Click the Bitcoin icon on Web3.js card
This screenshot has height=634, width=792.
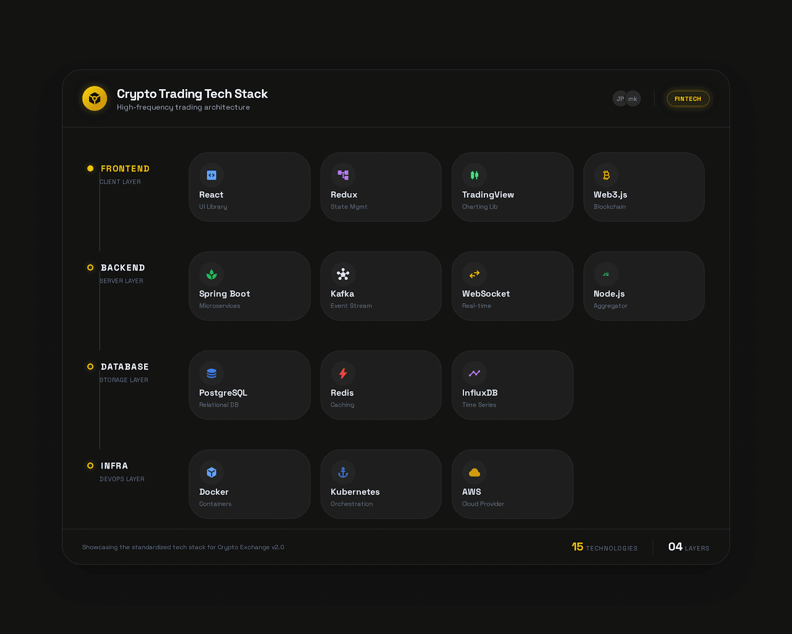605,175
